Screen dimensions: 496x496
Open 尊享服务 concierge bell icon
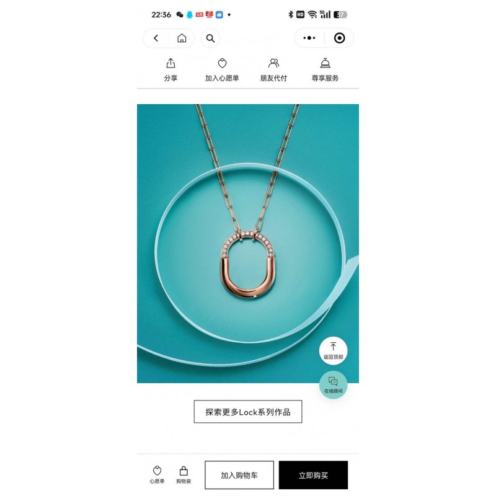[x=325, y=70]
